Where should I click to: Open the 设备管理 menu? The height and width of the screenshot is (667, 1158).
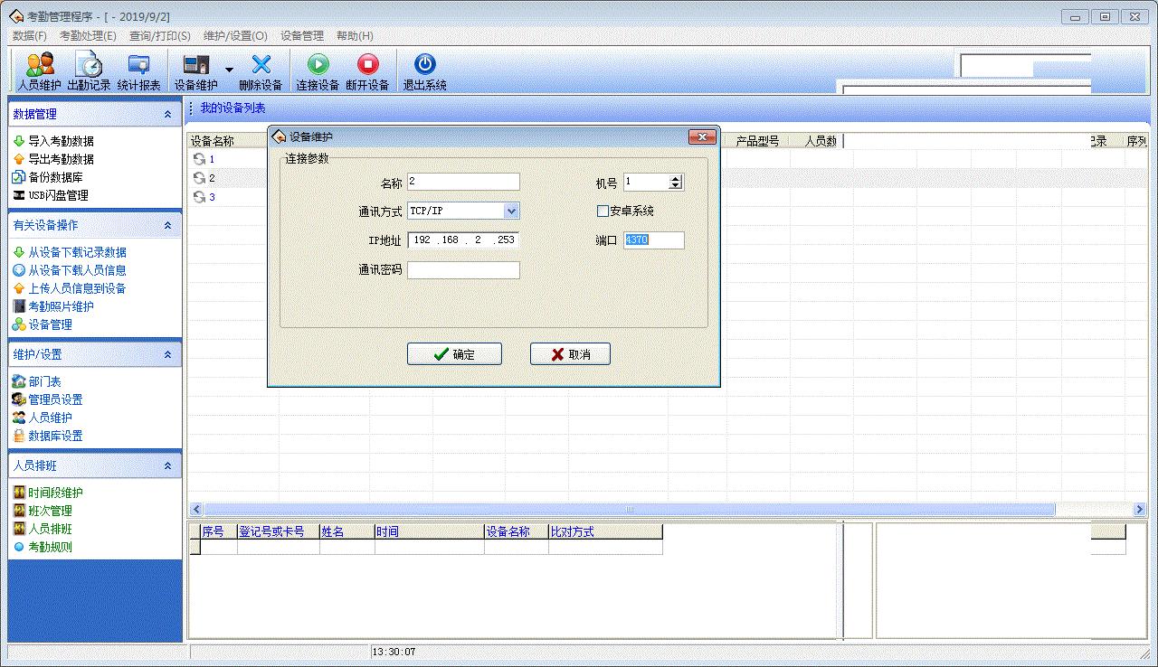300,35
